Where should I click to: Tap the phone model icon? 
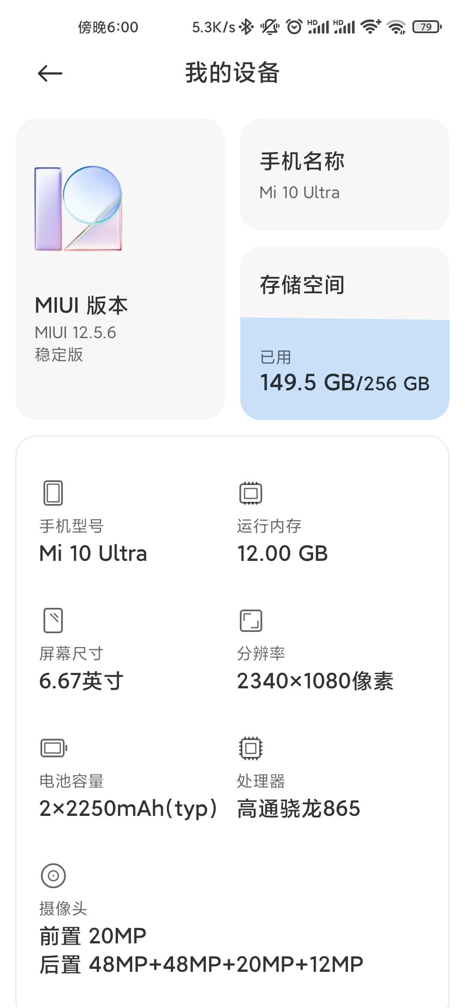[x=53, y=493]
